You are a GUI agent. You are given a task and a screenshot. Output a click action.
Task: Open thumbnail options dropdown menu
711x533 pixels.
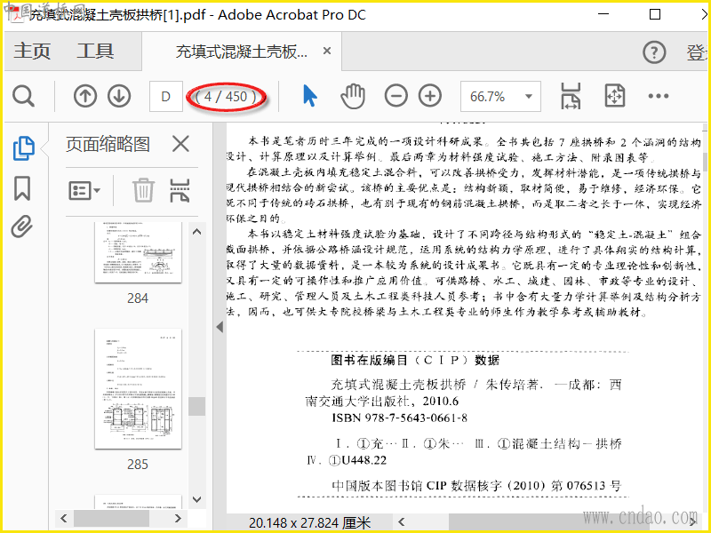click(84, 191)
